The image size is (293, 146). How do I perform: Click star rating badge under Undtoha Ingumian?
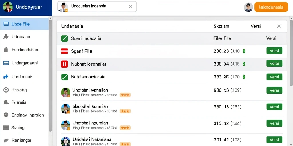125,128
